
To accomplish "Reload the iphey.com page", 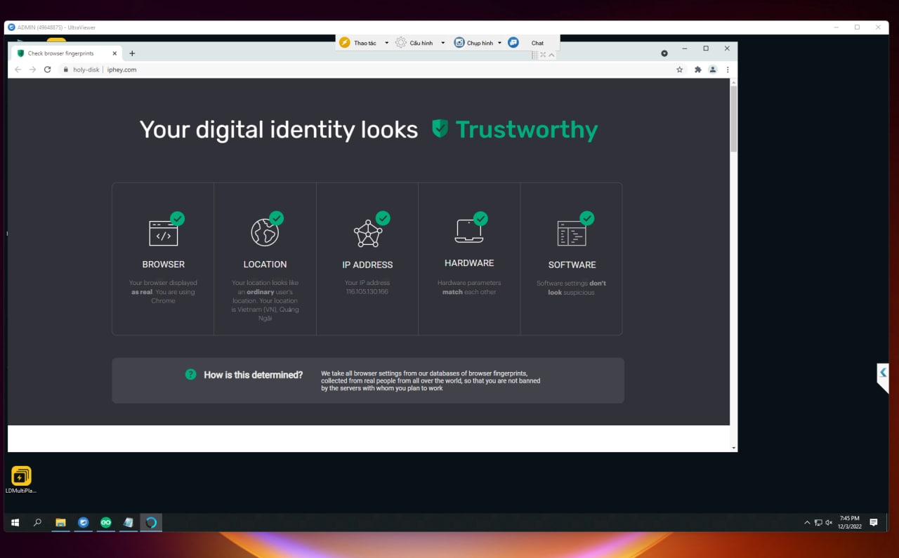I will (x=48, y=69).
